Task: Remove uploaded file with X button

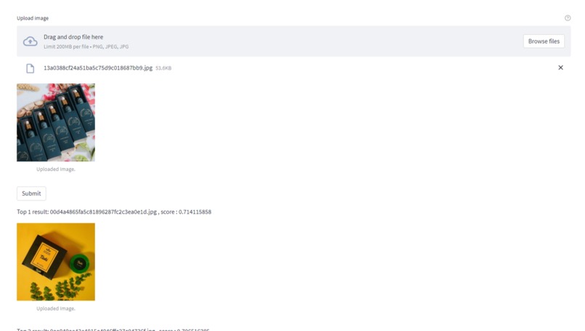Action: click(560, 67)
